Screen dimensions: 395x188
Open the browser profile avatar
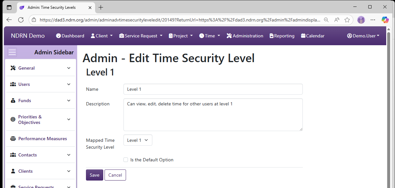click(x=361, y=20)
